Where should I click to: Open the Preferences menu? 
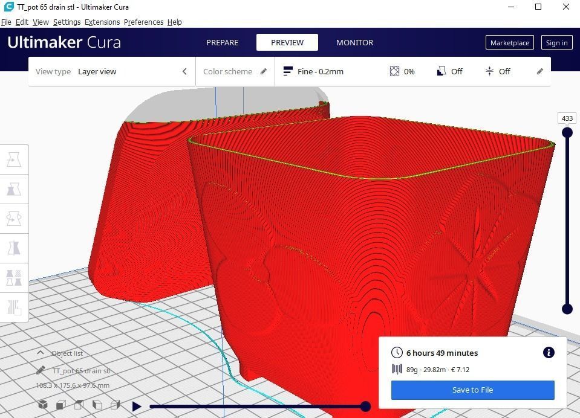click(143, 22)
